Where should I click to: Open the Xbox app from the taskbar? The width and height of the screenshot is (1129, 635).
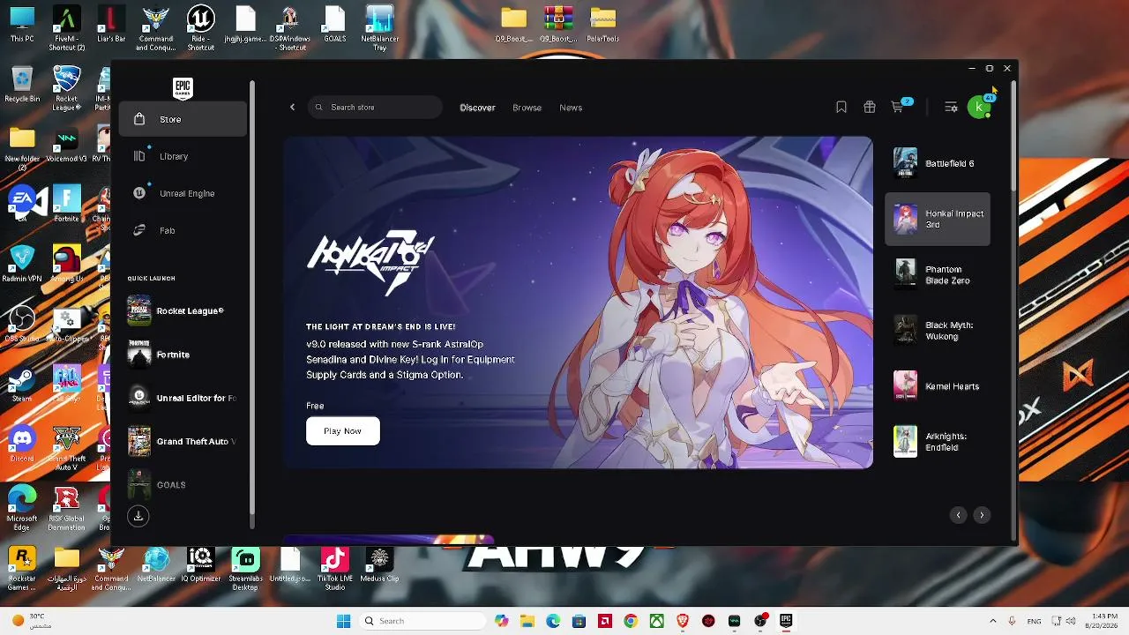(x=657, y=621)
